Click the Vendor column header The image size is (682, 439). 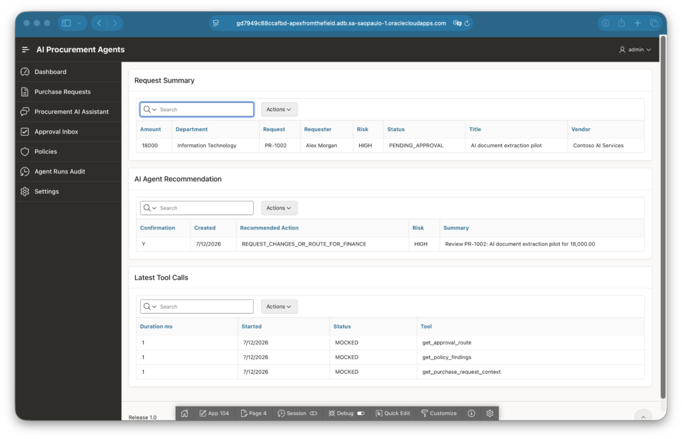point(581,130)
